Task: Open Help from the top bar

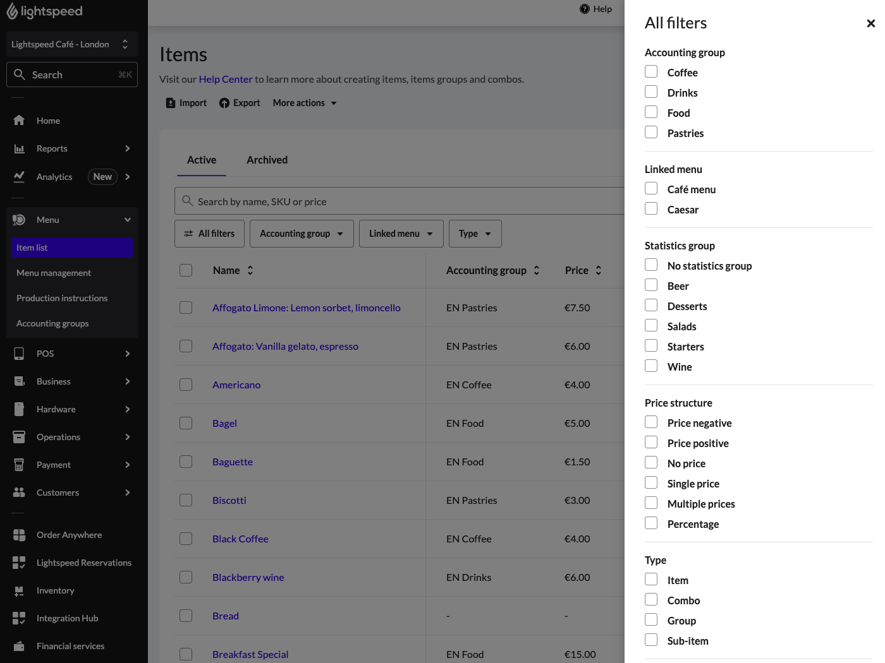Action: point(595,9)
